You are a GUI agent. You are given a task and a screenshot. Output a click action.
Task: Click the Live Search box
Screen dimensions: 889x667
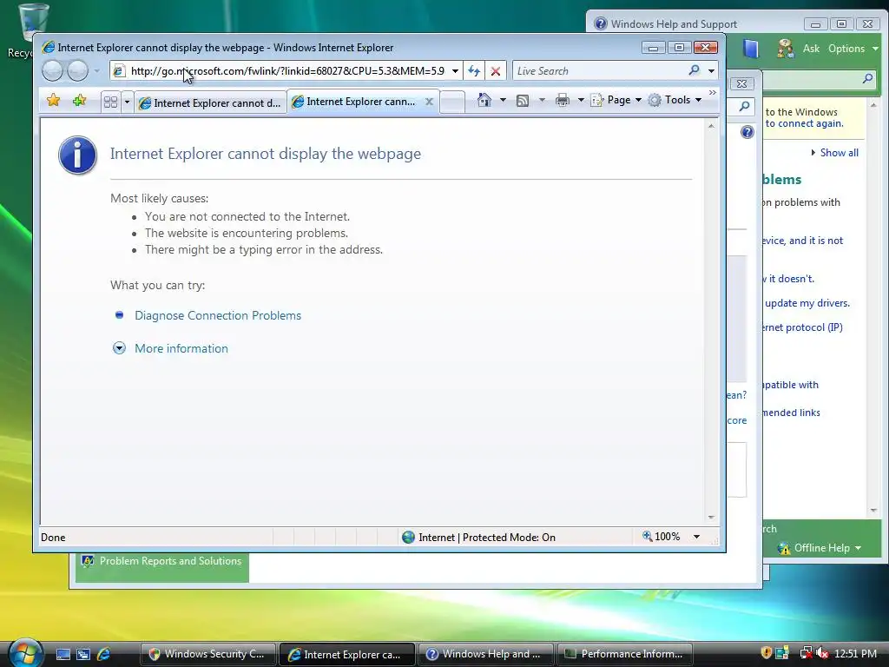point(599,71)
